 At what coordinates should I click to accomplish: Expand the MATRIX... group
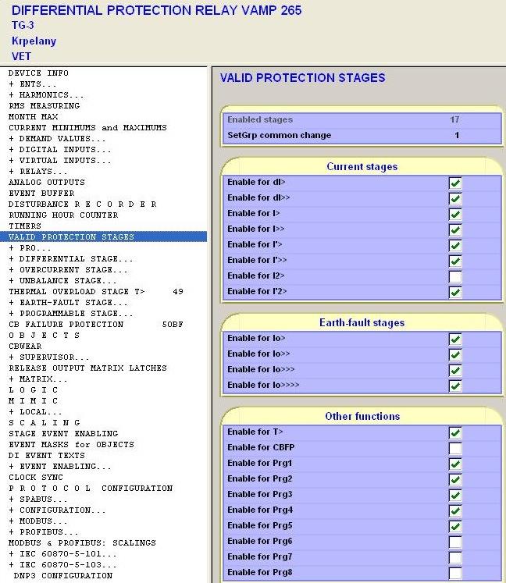(x=38, y=379)
